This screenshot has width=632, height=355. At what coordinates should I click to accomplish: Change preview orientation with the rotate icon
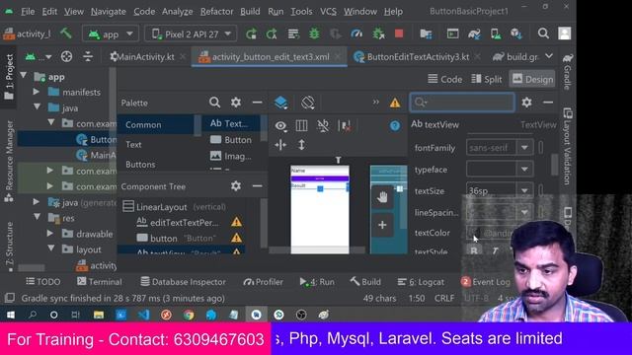(307, 103)
